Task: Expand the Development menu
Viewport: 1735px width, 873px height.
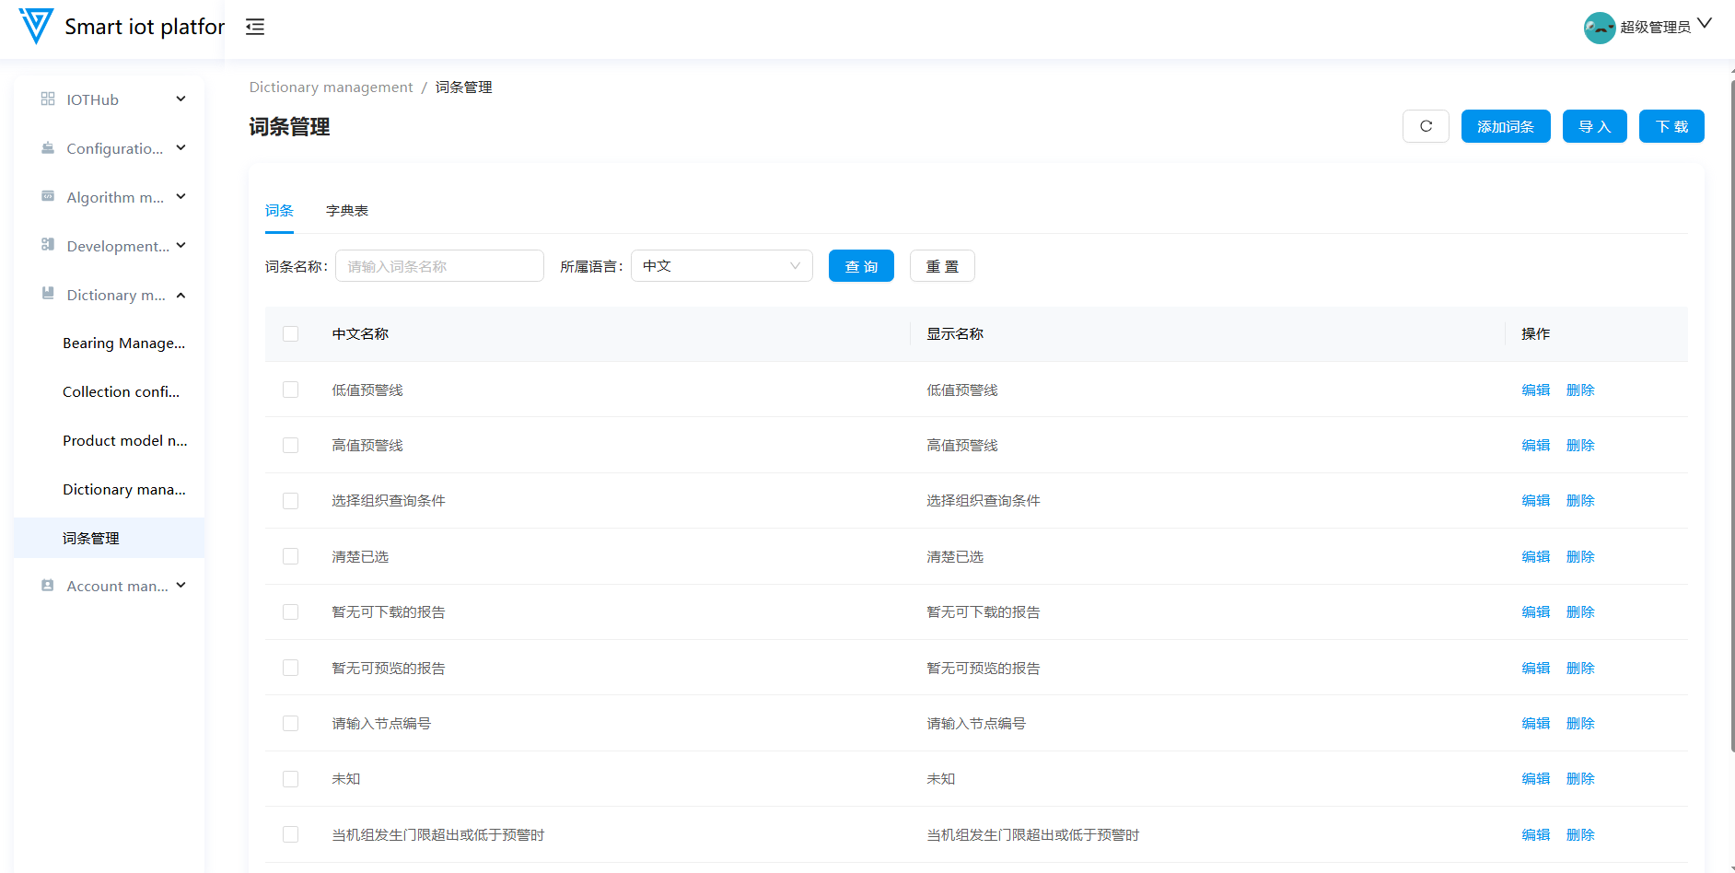Action: pos(181,245)
